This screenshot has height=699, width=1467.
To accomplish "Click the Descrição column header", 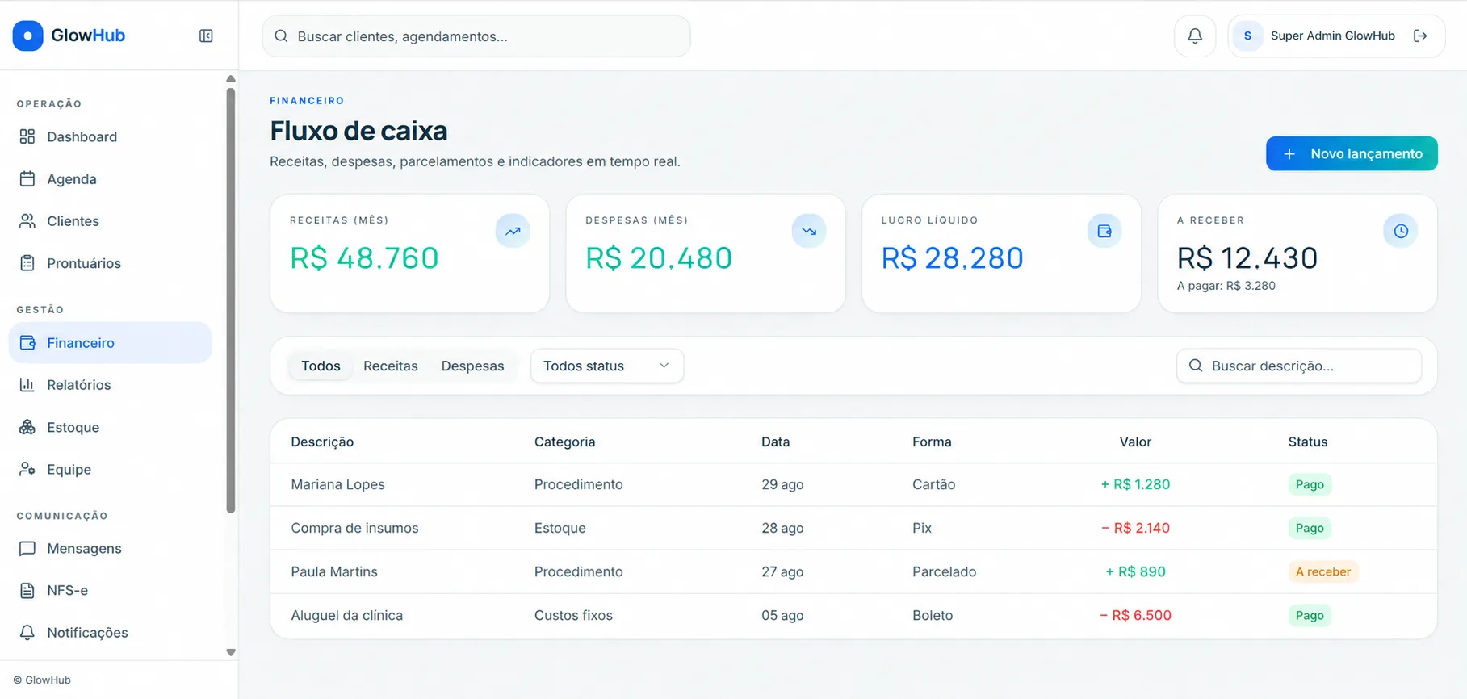I will click(x=322, y=442).
